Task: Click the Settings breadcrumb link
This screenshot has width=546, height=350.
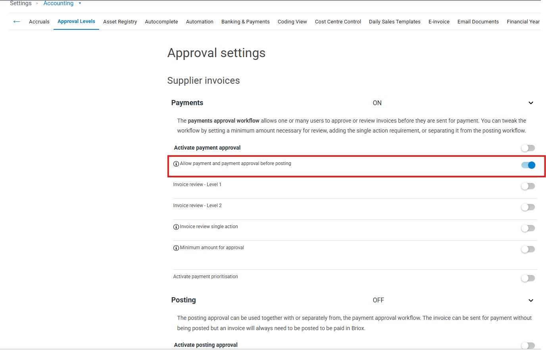Action: [x=21, y=3]
